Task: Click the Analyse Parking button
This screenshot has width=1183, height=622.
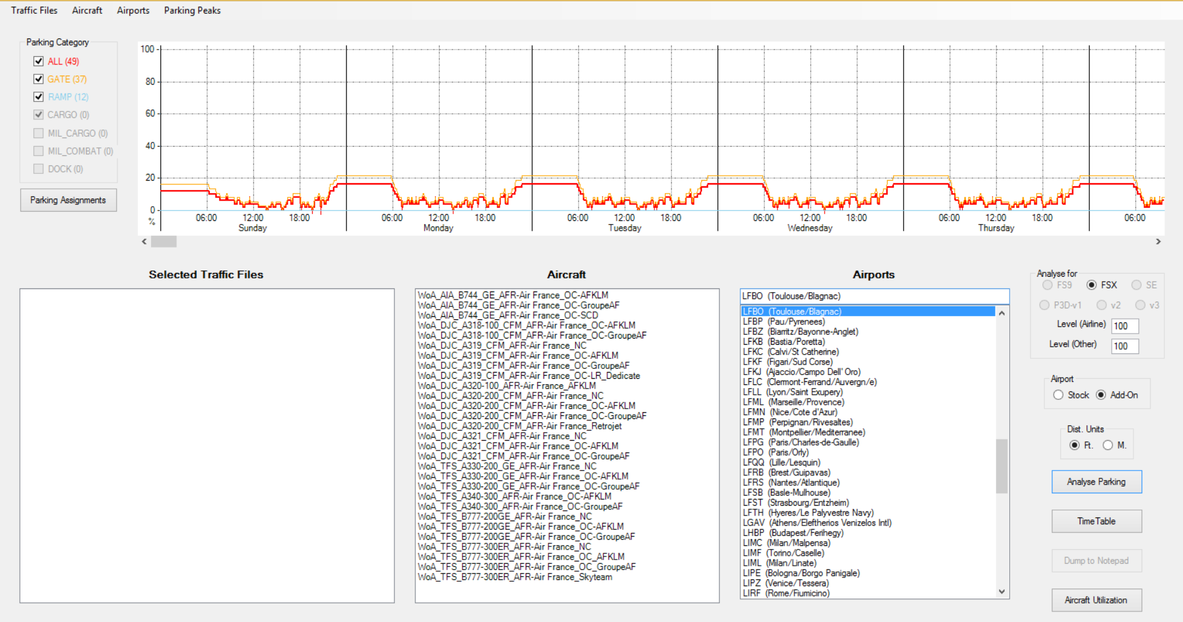Action: (1096, 482)
